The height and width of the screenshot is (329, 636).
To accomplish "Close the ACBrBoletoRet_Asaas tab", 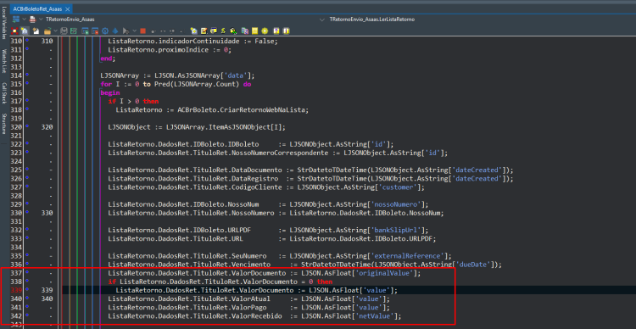I will pos(67,8).
